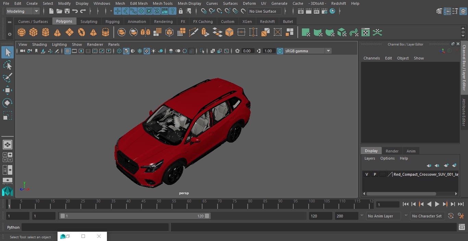
Task: Click the Play backwards button
Action: [429, 204]
